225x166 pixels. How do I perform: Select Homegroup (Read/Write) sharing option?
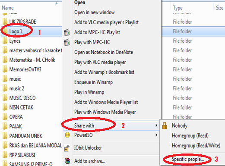coord(196,146)
